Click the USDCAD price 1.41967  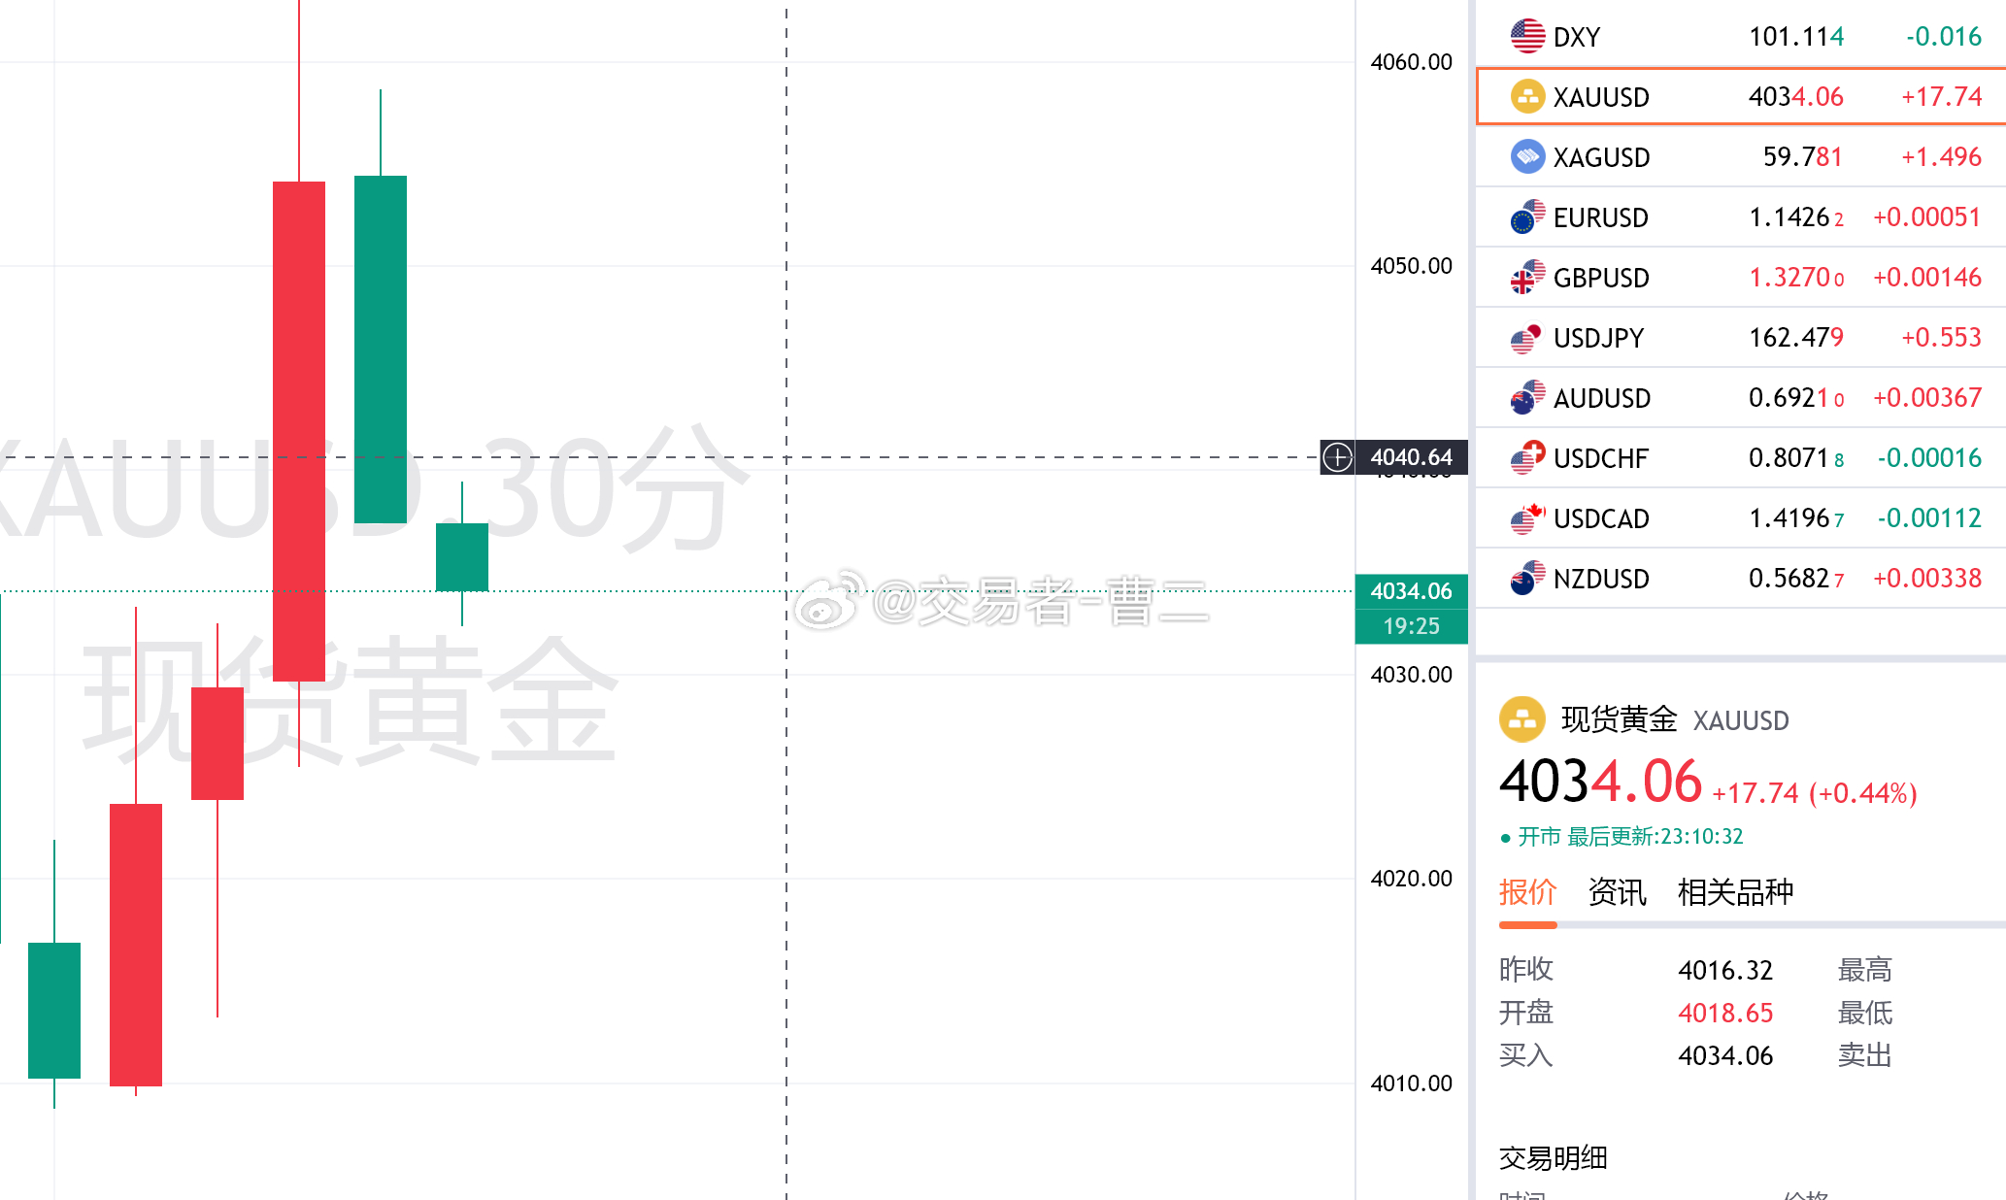coord(1796,518)
